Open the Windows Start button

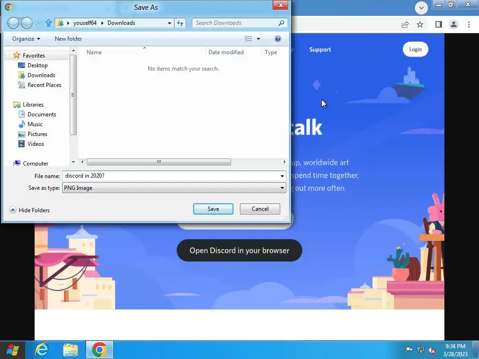tap(13, 350)
